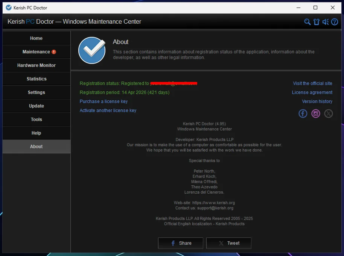
Task: Click the name 'Lorenza del Cisneros.'
Action: tap(204, 192)
